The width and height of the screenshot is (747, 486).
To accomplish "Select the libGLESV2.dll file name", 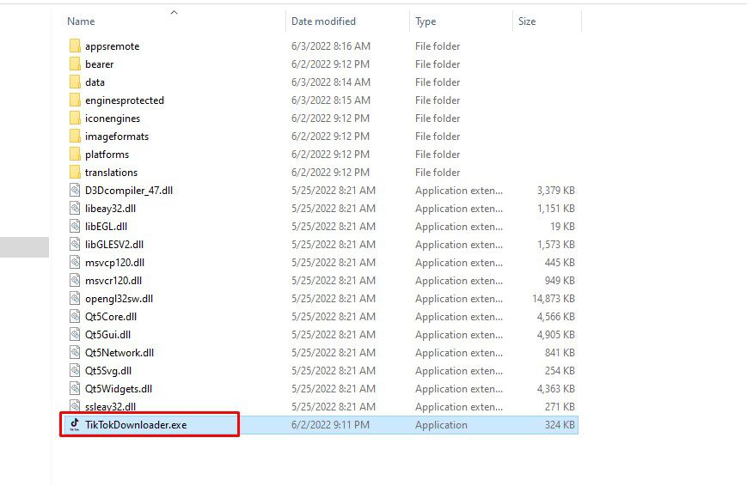I will [x=114, y=245].
